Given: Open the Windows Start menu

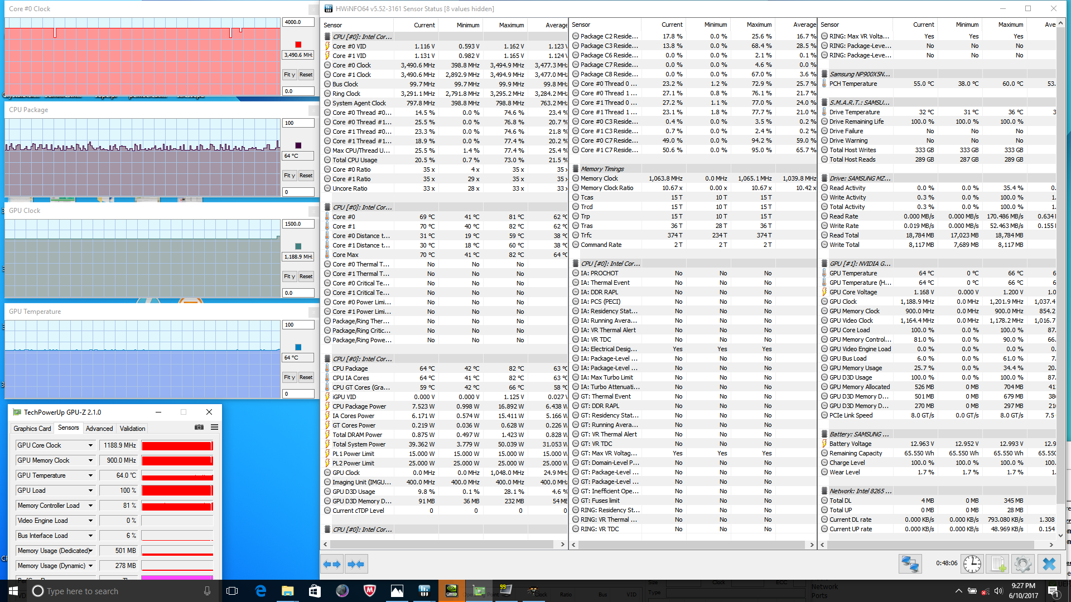Looking at the screenshot, I should click(x=13, y=591).
